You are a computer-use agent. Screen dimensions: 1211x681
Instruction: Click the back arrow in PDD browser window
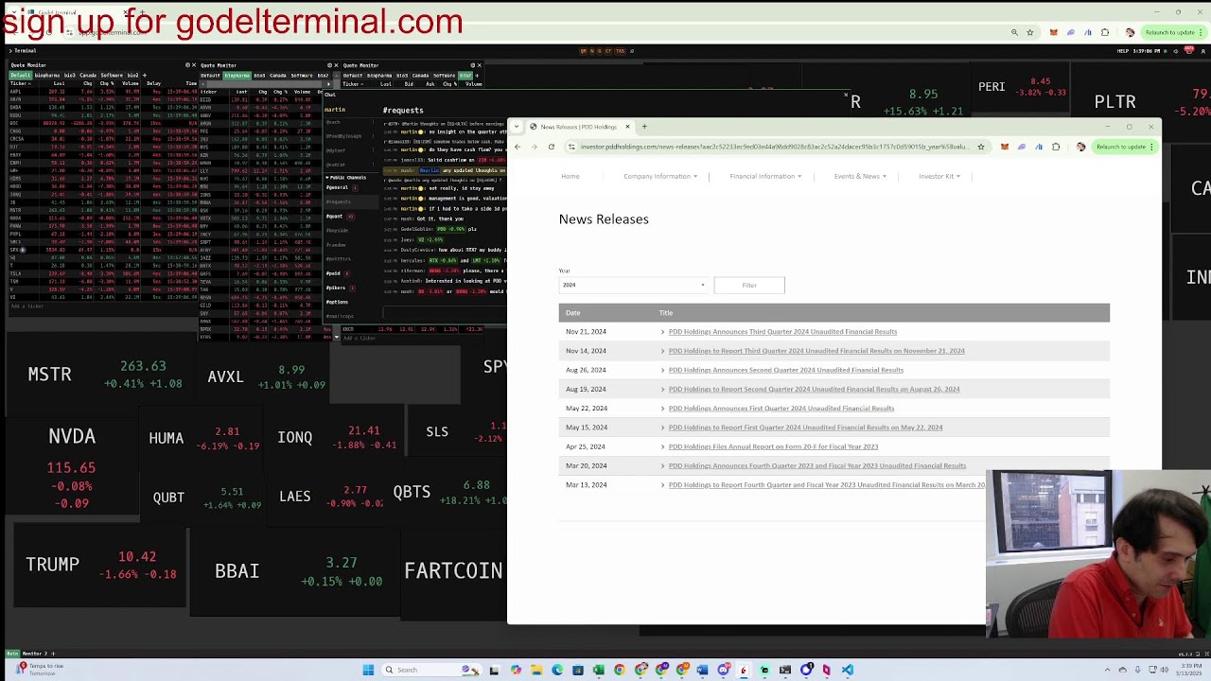click(517, 147)
